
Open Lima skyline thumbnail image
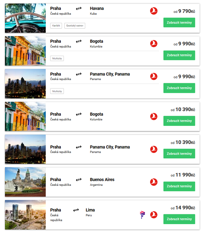pyautogui.click(x=25, y=215)
